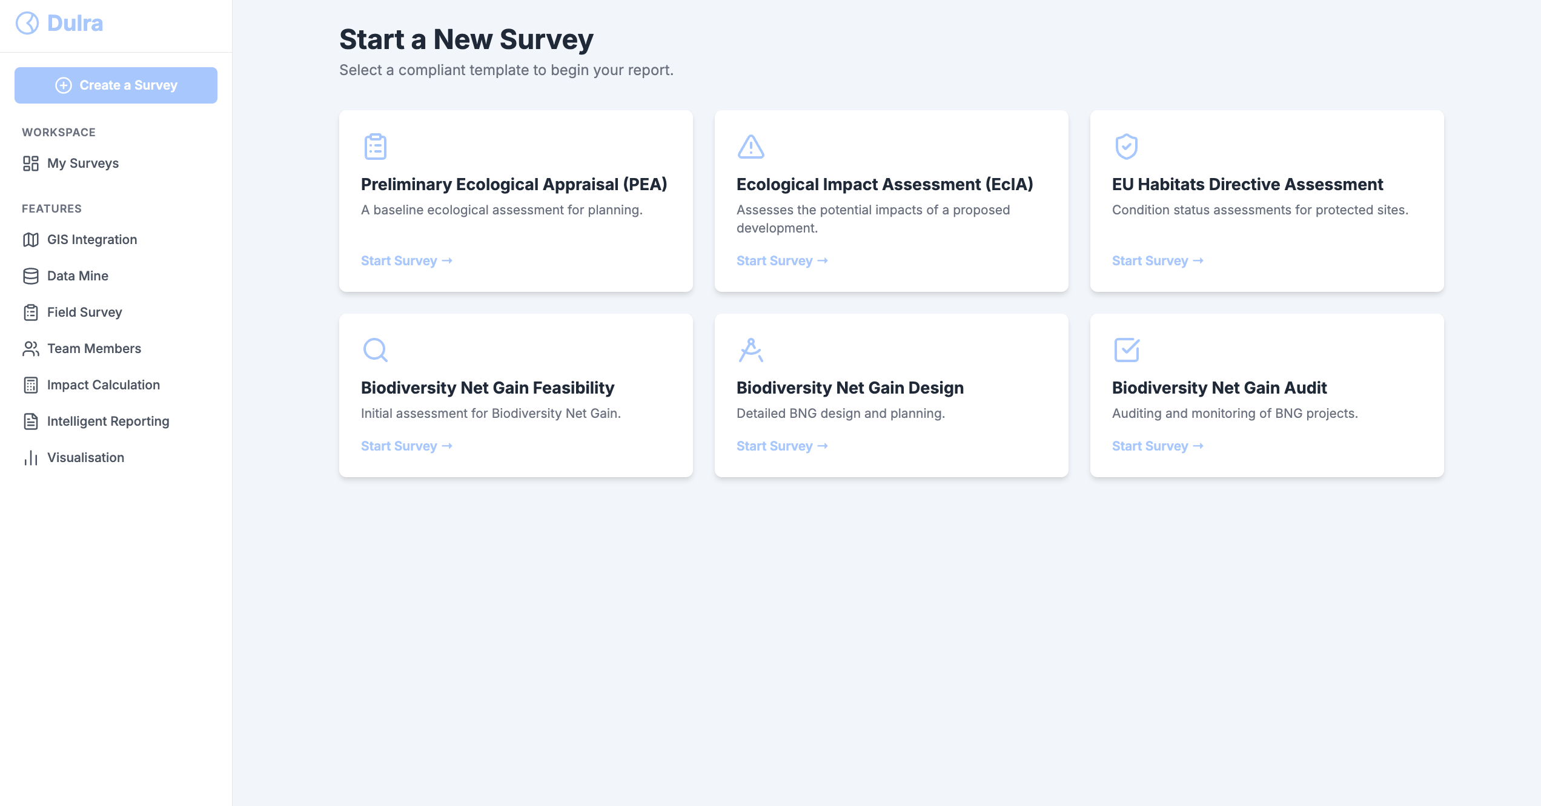The height and width of the screenshot is (806, 1541).
Task: Click the shield icon on EU Habitats card
Action: pyautogui.click(x=1126, y=147)
